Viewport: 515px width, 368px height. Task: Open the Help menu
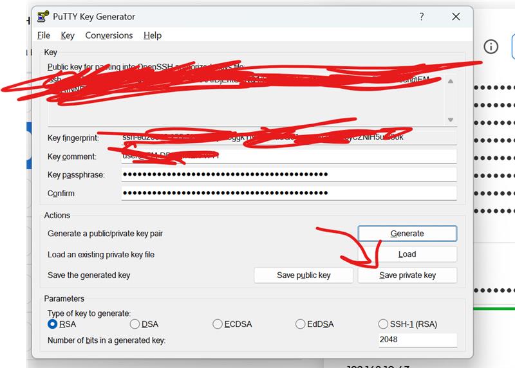(153, 35)
